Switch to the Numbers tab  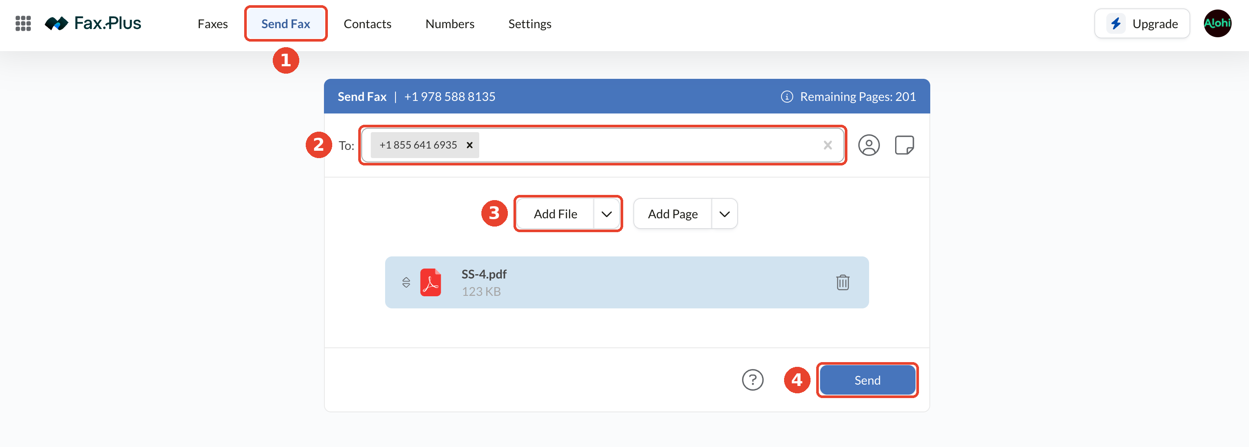pyautogui.click(x=449, y=24)
